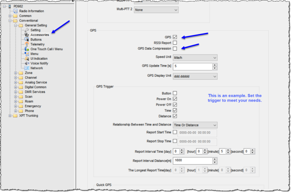This screenshot has width=292, height=193.
Task: Click the Report Interval Time day field
Action: pyautogui.click(x=176, y=152)
